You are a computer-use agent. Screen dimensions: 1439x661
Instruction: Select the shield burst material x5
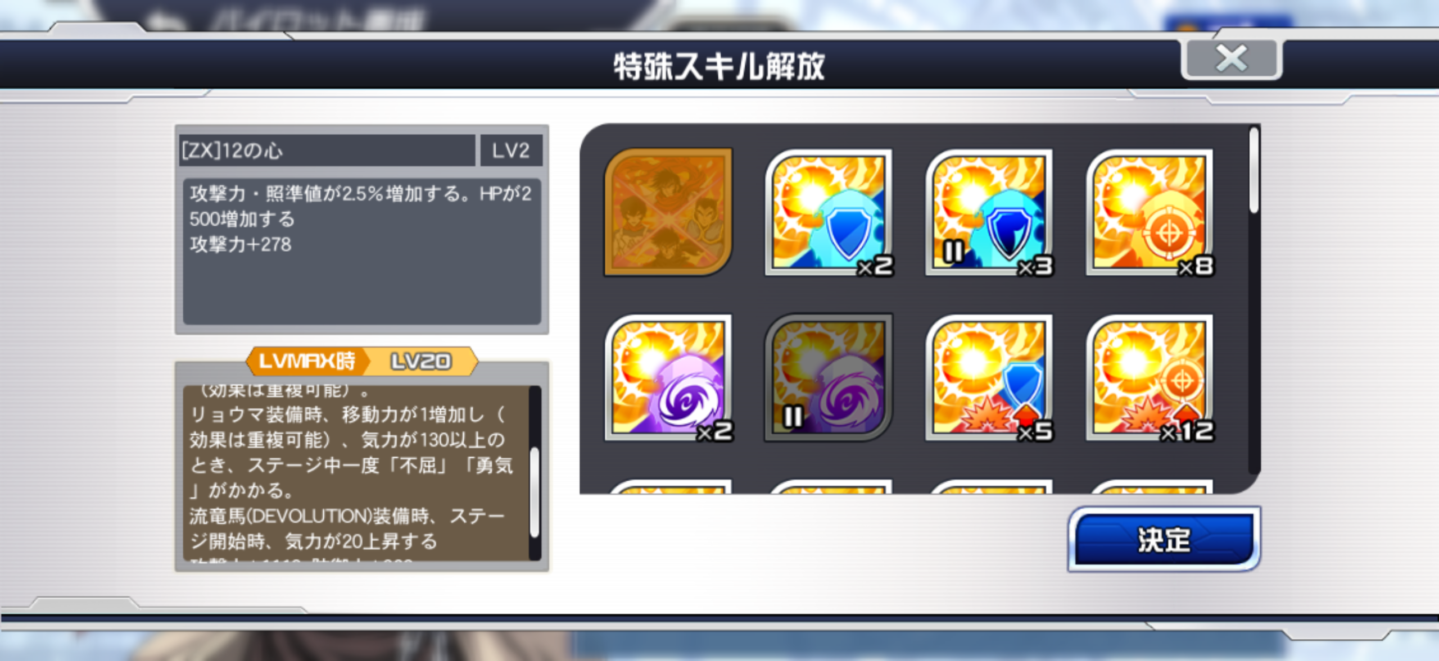click(989, 377)
